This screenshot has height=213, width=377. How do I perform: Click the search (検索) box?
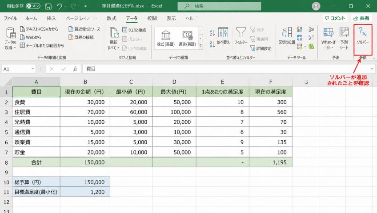[x=219, y=6]
